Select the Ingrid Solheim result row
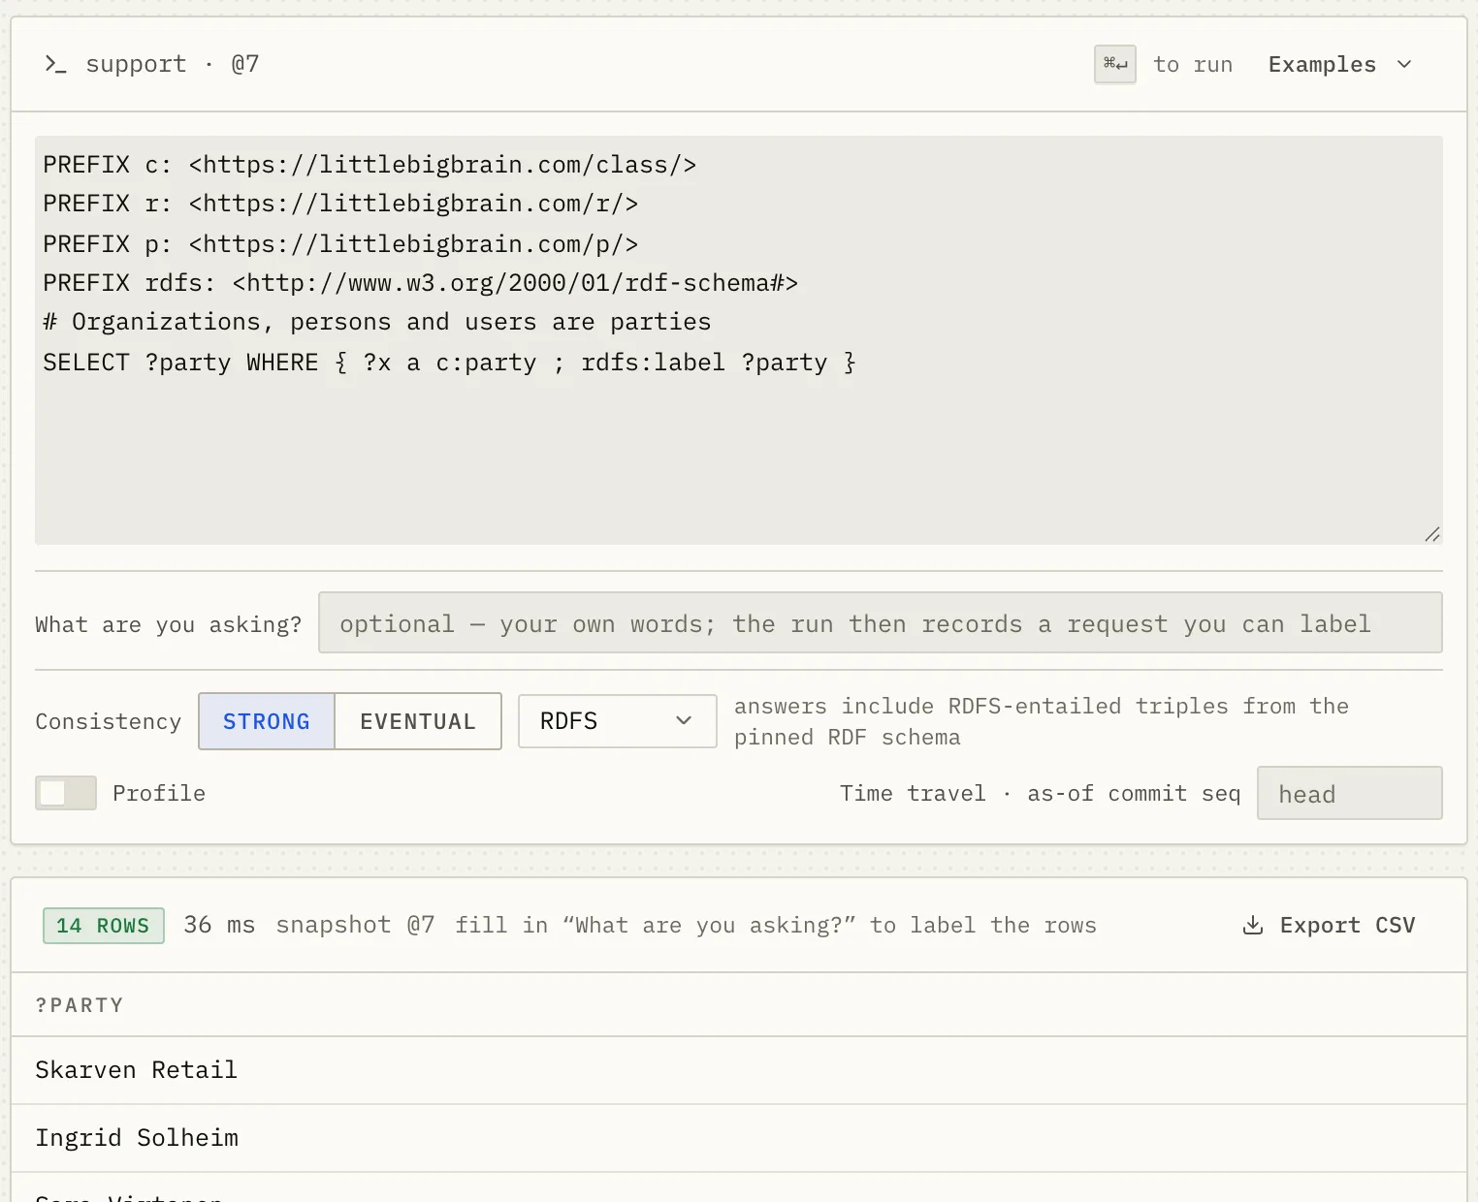This screenshot has height=1202, width=1478. (x=739, y=1138)
